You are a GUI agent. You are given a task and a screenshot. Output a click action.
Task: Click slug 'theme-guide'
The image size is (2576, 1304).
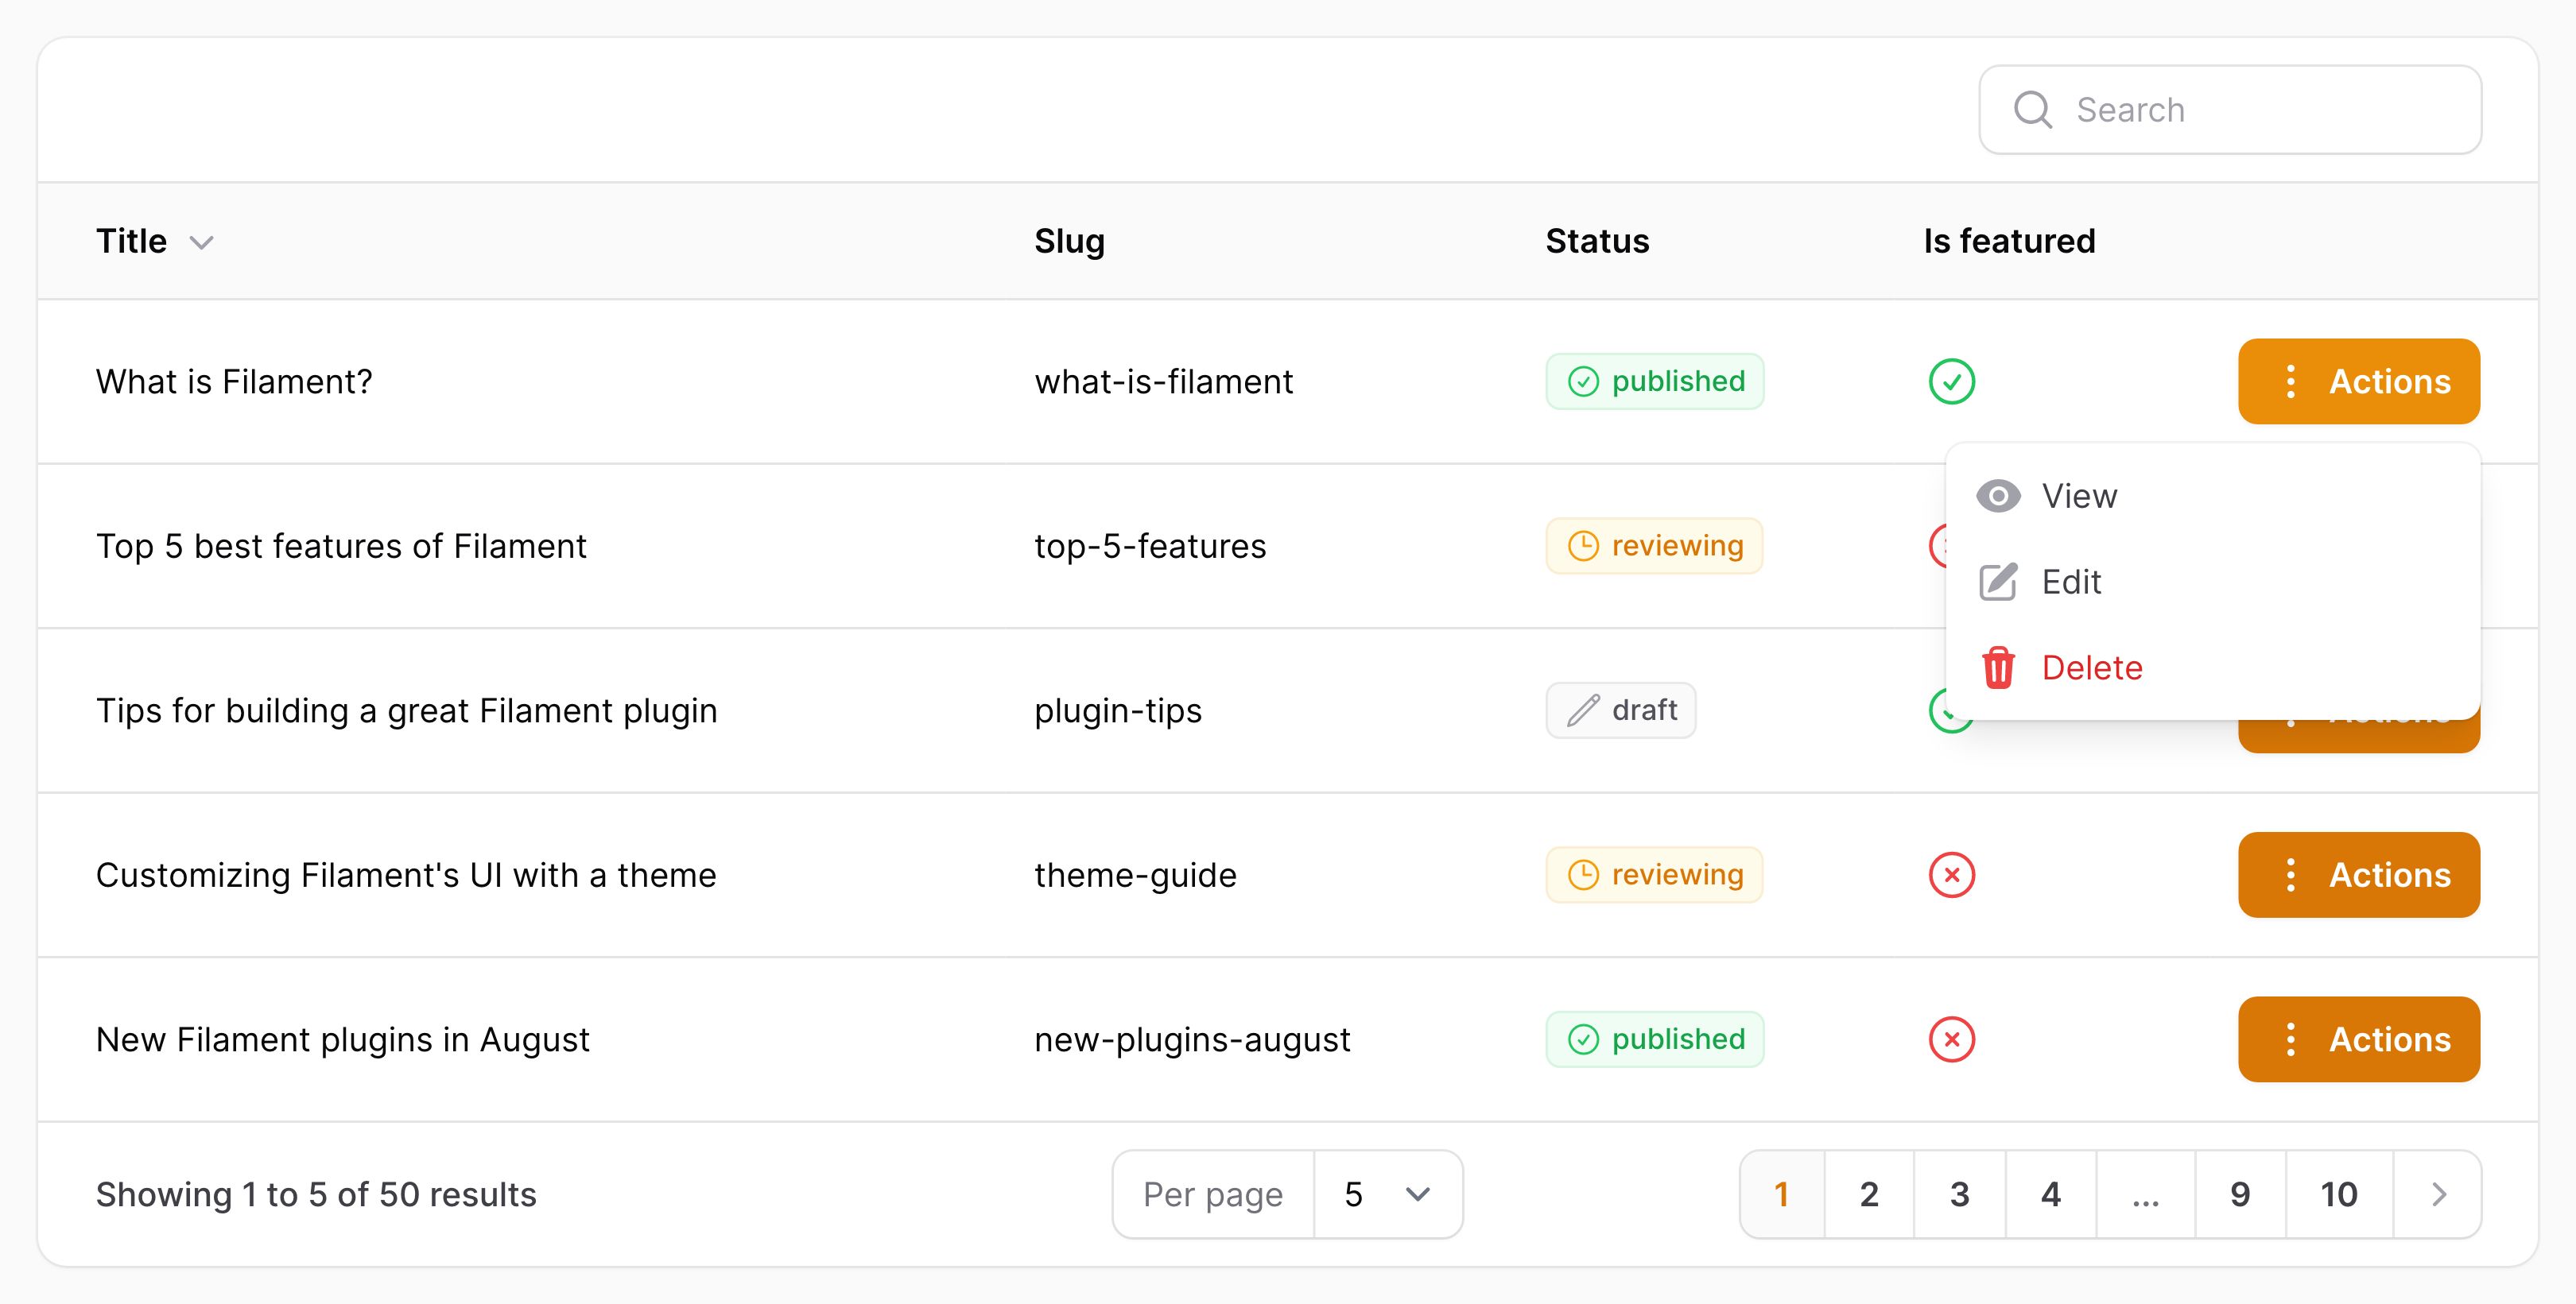[x=1135, y=876]
